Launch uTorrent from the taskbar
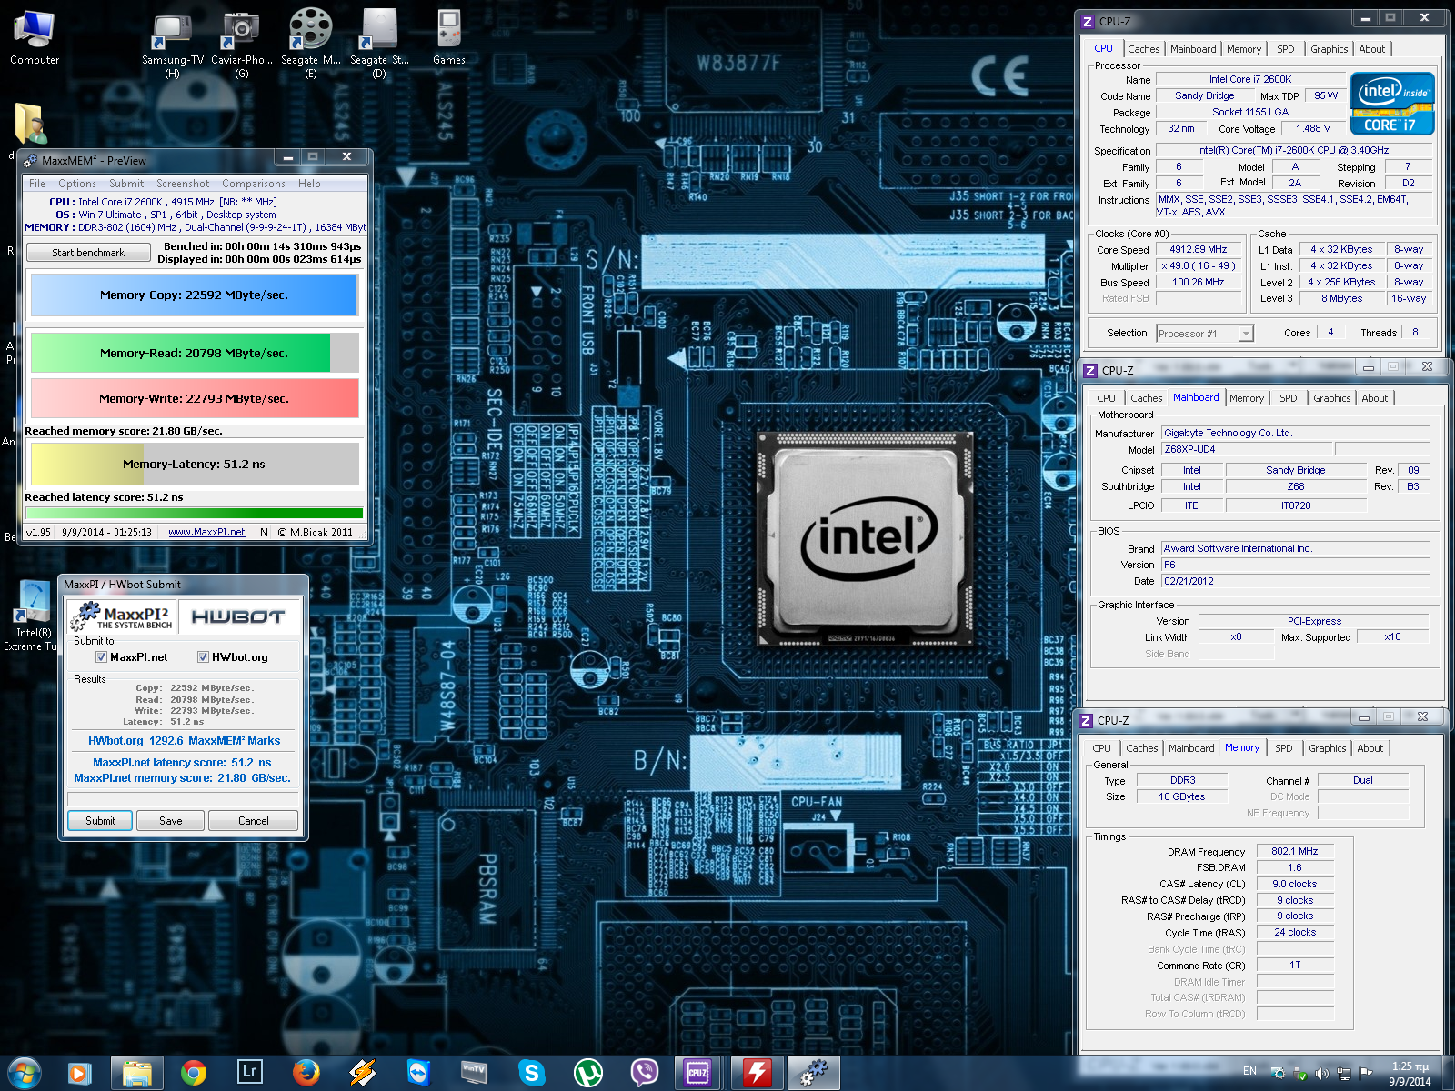The height and width of the screenshot is (1091, 1455). tap(588, 1074)
